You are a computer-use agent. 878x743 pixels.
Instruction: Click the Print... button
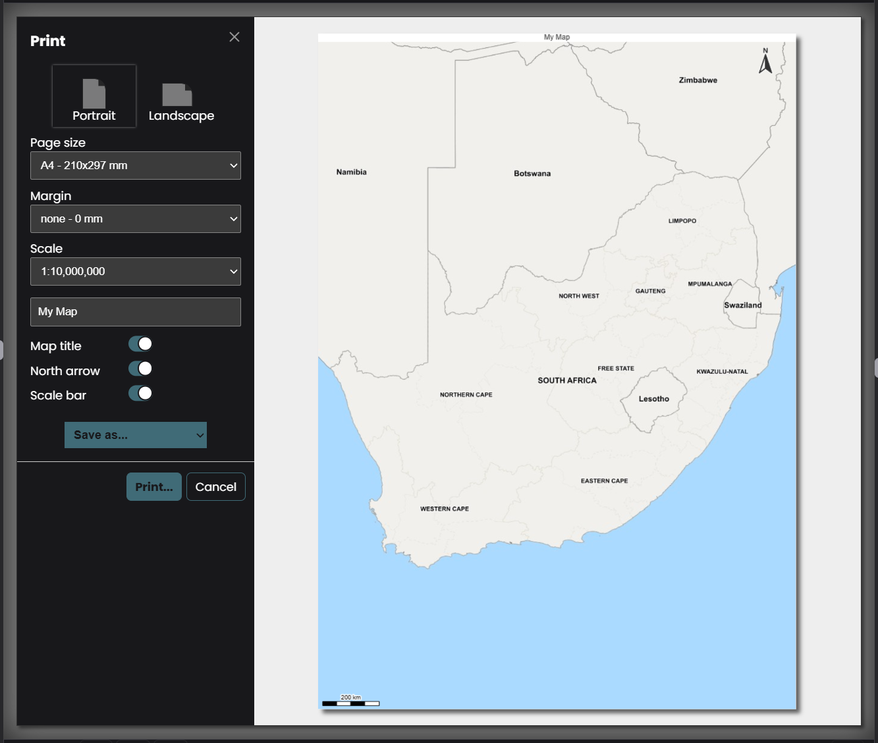coord(154,487)
